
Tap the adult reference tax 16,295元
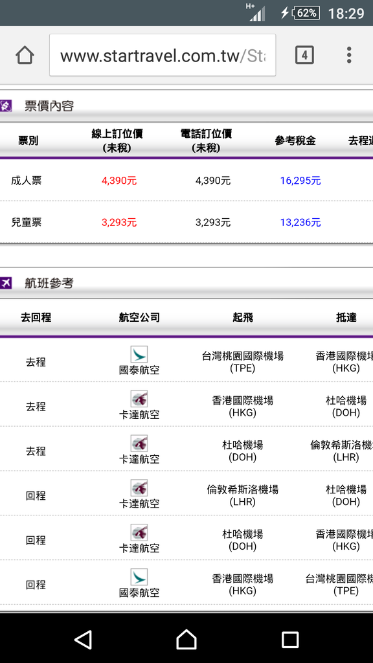[x=300, y=181]
